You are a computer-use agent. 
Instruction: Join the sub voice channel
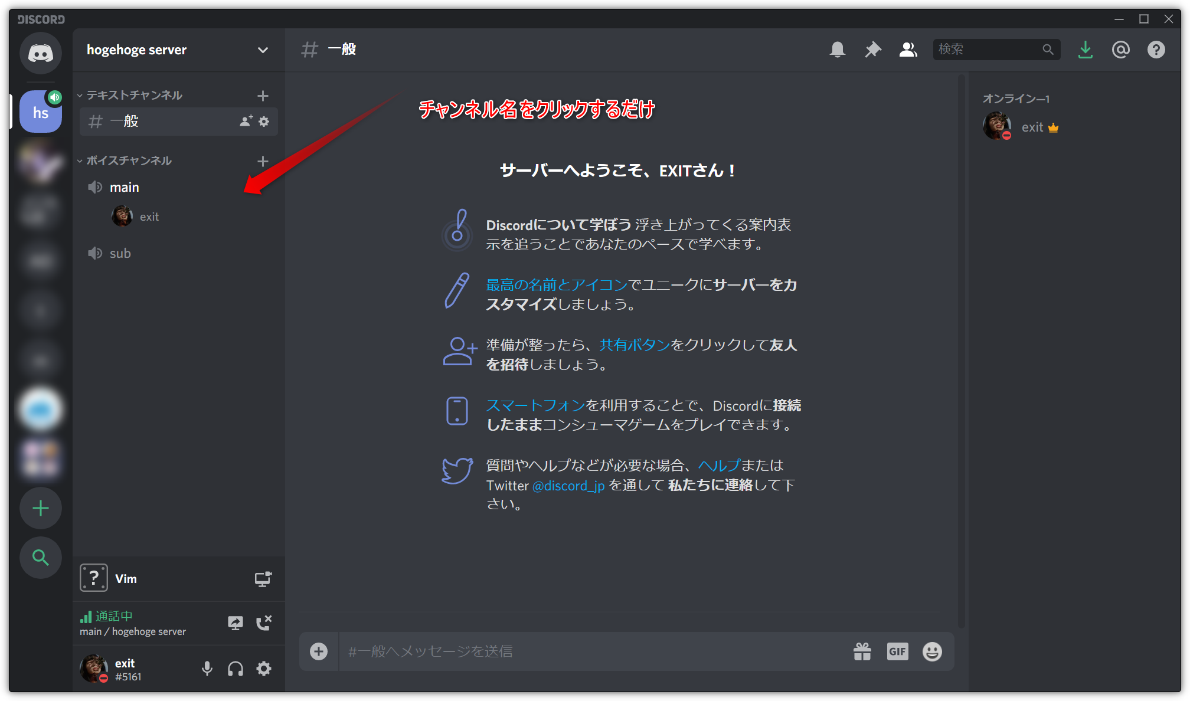178,253
